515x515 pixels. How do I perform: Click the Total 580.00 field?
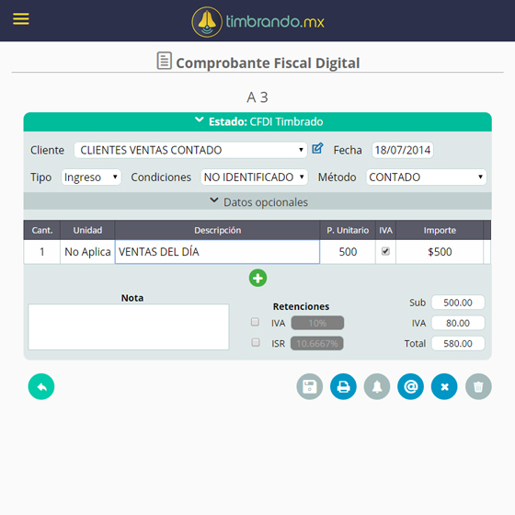(x=458, y=344)
